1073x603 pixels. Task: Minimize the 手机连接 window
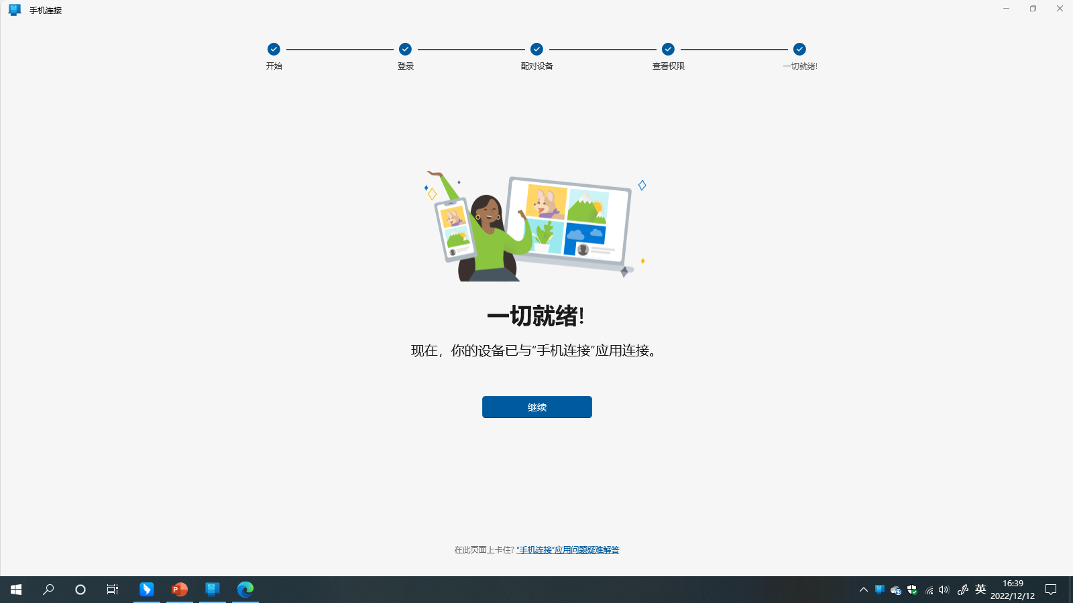(x=1006, y=9)
